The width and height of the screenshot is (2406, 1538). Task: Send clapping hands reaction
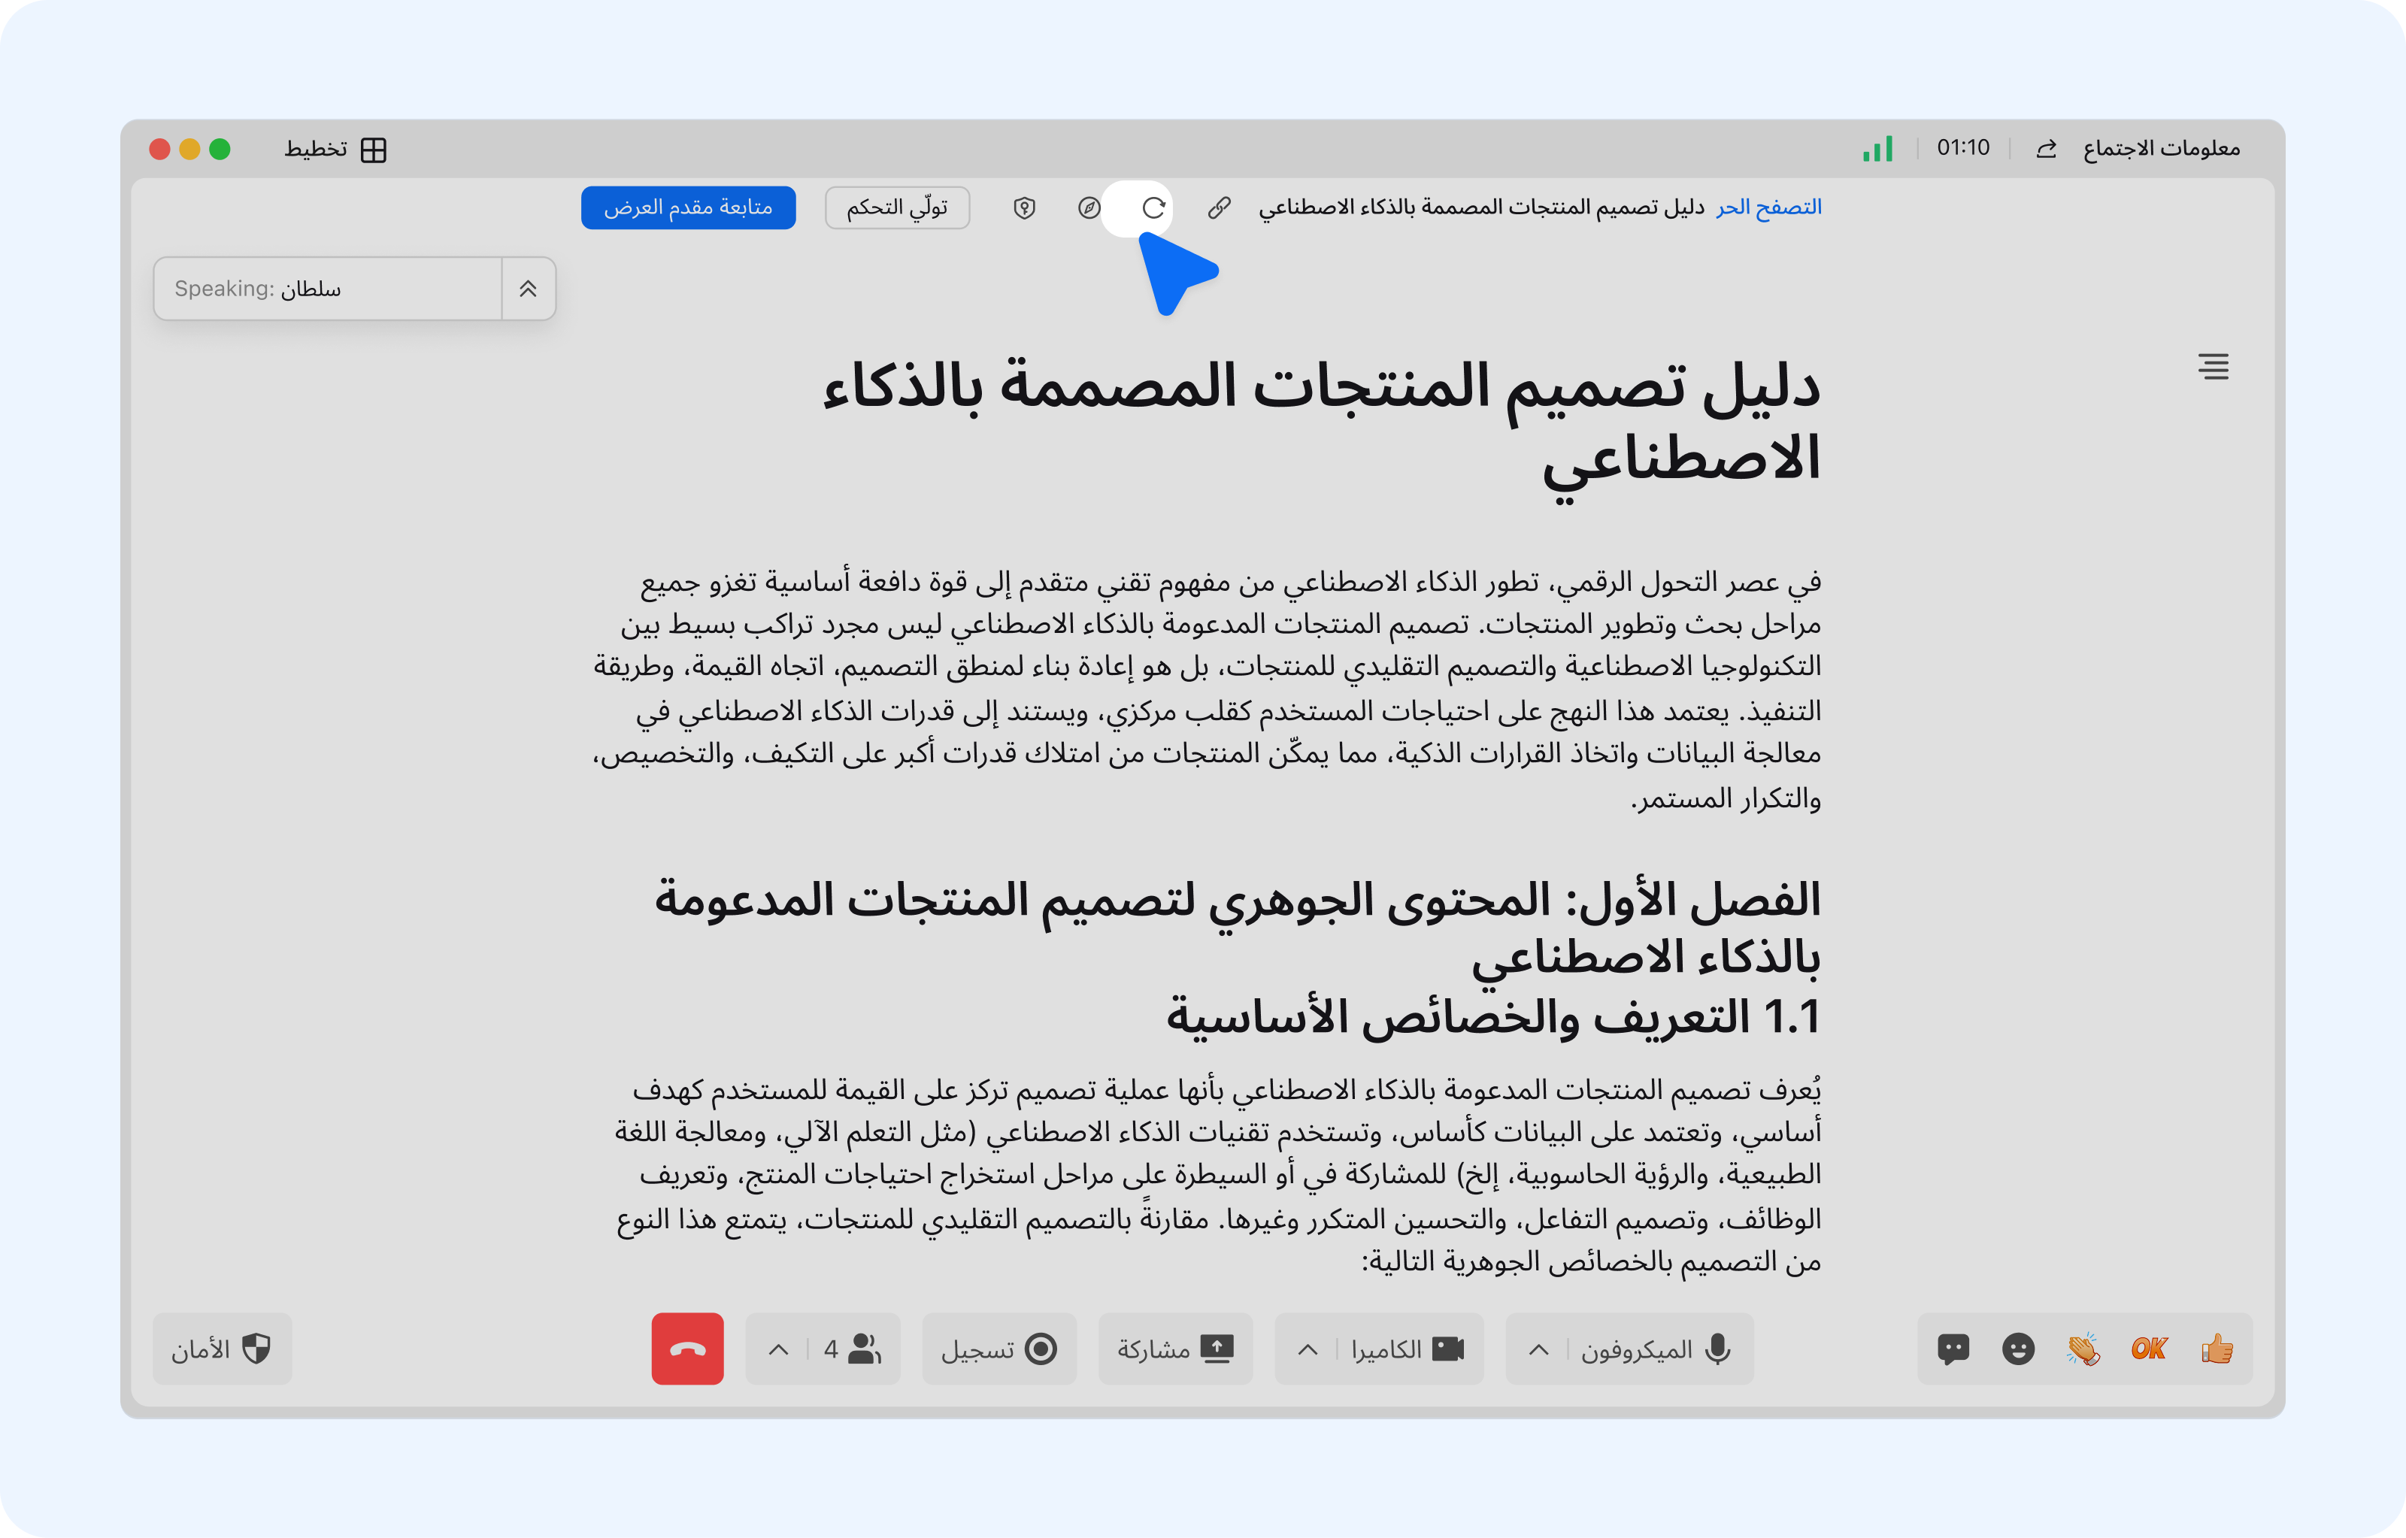point(2083,1349)
